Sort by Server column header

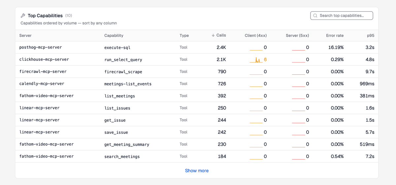tap(25, 35)
